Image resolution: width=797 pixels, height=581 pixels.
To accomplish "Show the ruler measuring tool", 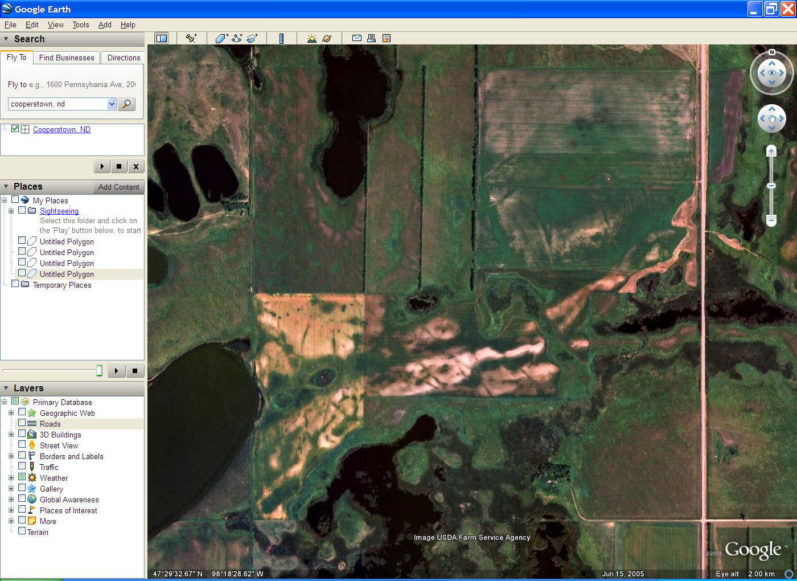I will point(282,38).
